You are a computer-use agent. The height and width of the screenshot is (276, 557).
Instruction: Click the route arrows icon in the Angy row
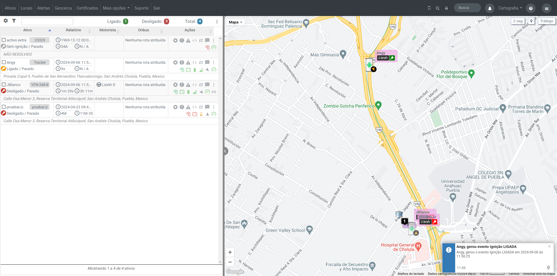(201, 63)
